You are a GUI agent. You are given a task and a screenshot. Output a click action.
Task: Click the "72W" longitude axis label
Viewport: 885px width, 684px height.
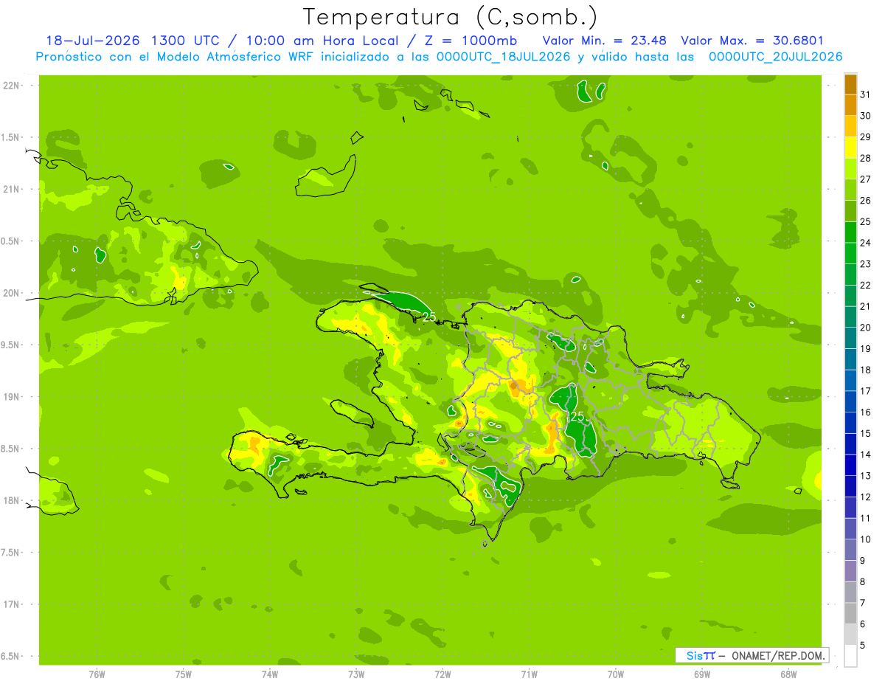(442, 674)
